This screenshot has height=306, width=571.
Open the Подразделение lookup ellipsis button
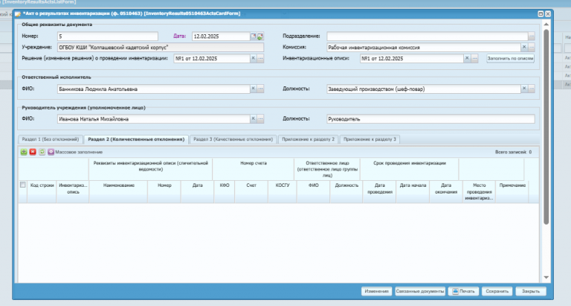532,36
